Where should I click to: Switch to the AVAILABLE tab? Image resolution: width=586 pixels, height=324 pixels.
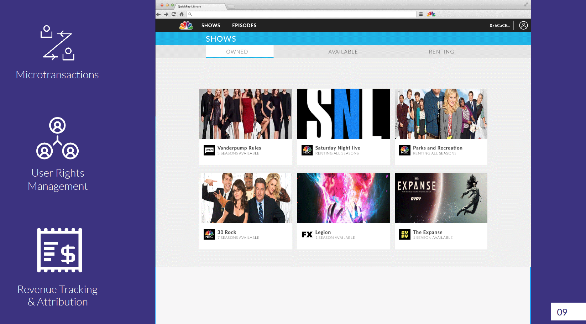click(343, 52)
